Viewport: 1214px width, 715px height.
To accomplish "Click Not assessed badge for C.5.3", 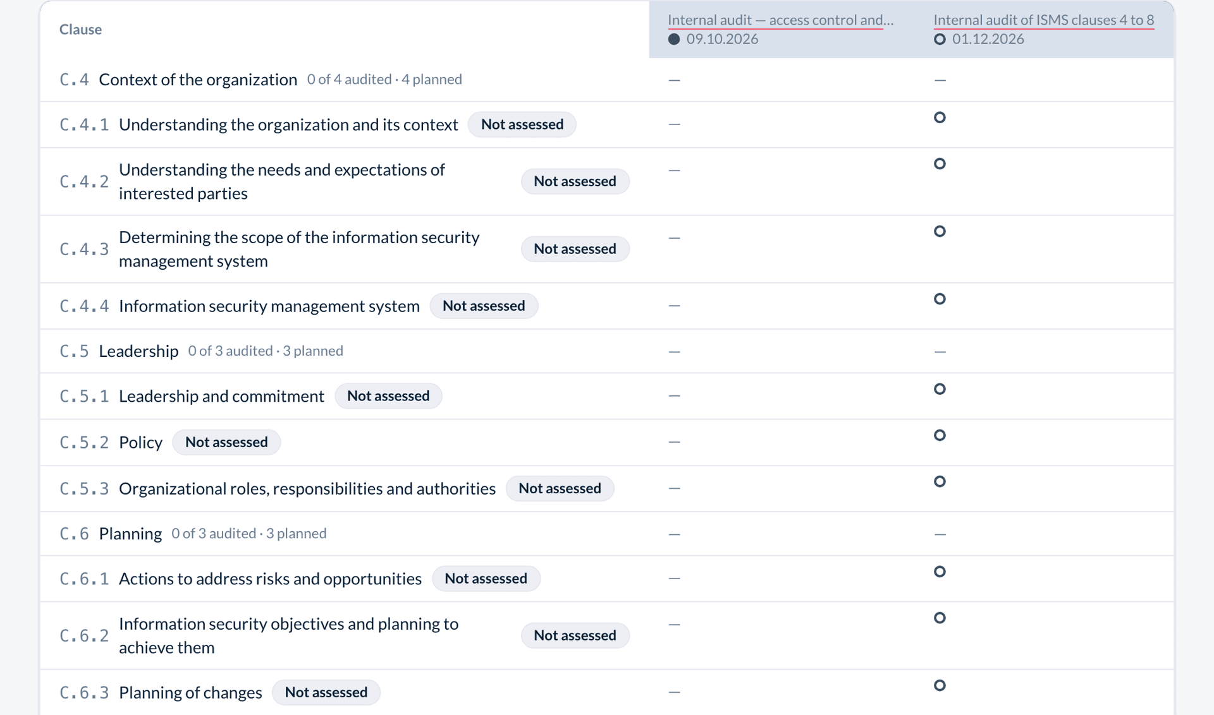I will pyautogui.click(x=560, y=488).
